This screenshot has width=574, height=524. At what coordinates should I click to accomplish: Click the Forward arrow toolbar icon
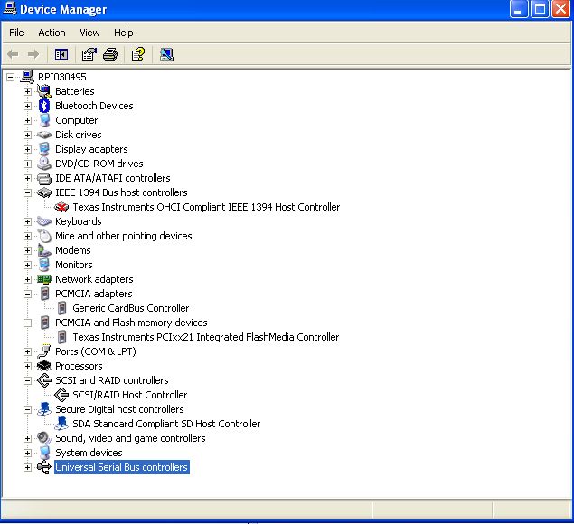point(33,54)
